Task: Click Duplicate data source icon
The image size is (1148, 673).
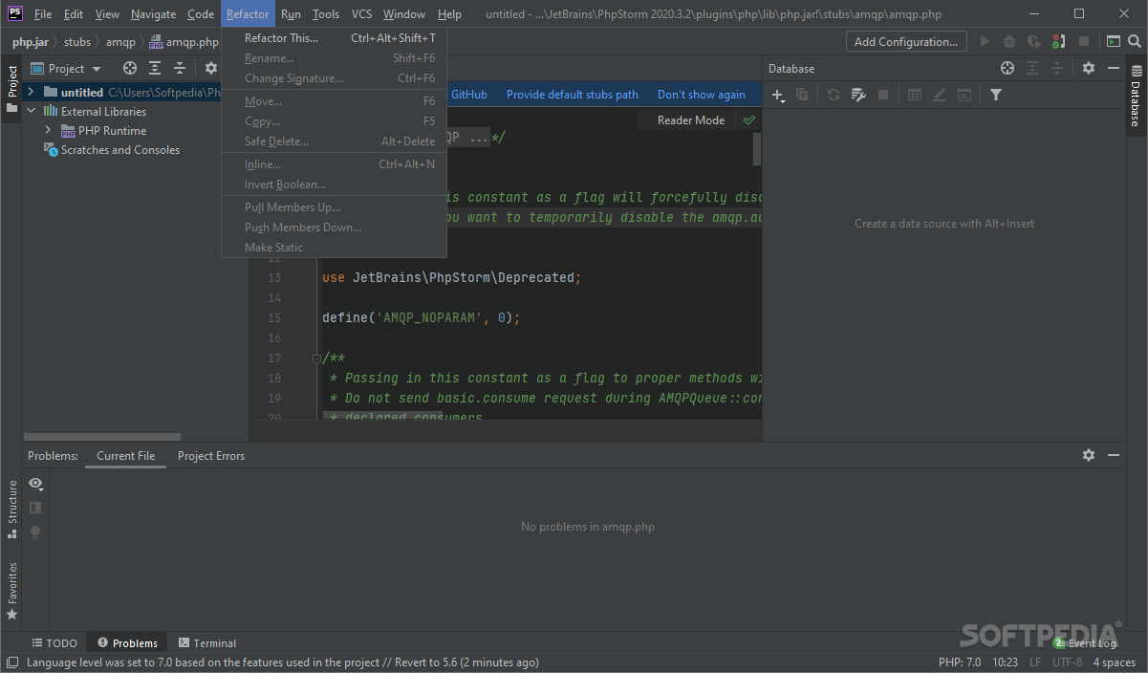Action: tap(802, 95)
